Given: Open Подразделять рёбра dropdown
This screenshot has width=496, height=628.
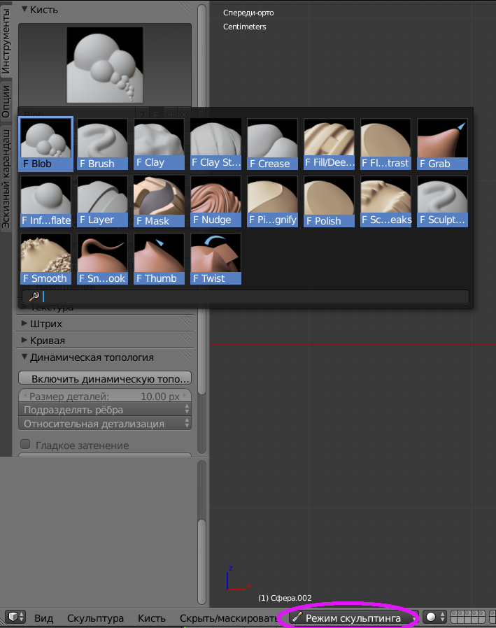Looking at the screenshot, I should (x=105, y=410).
